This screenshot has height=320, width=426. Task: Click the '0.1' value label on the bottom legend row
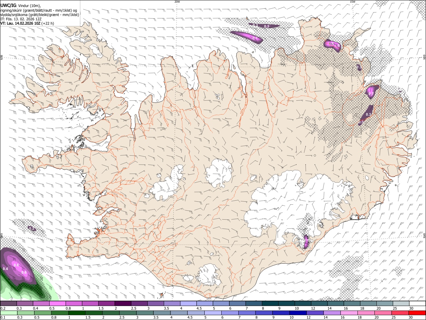coord(3,318)
